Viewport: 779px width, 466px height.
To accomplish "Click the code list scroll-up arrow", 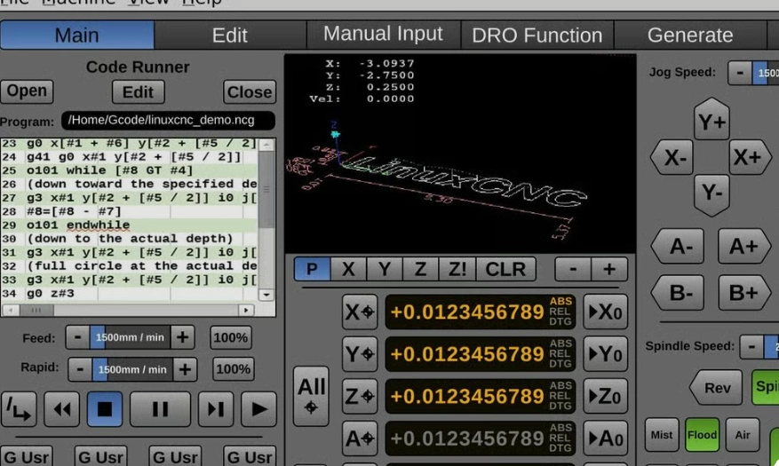I will pyautogui.click(x=266, y=145).
